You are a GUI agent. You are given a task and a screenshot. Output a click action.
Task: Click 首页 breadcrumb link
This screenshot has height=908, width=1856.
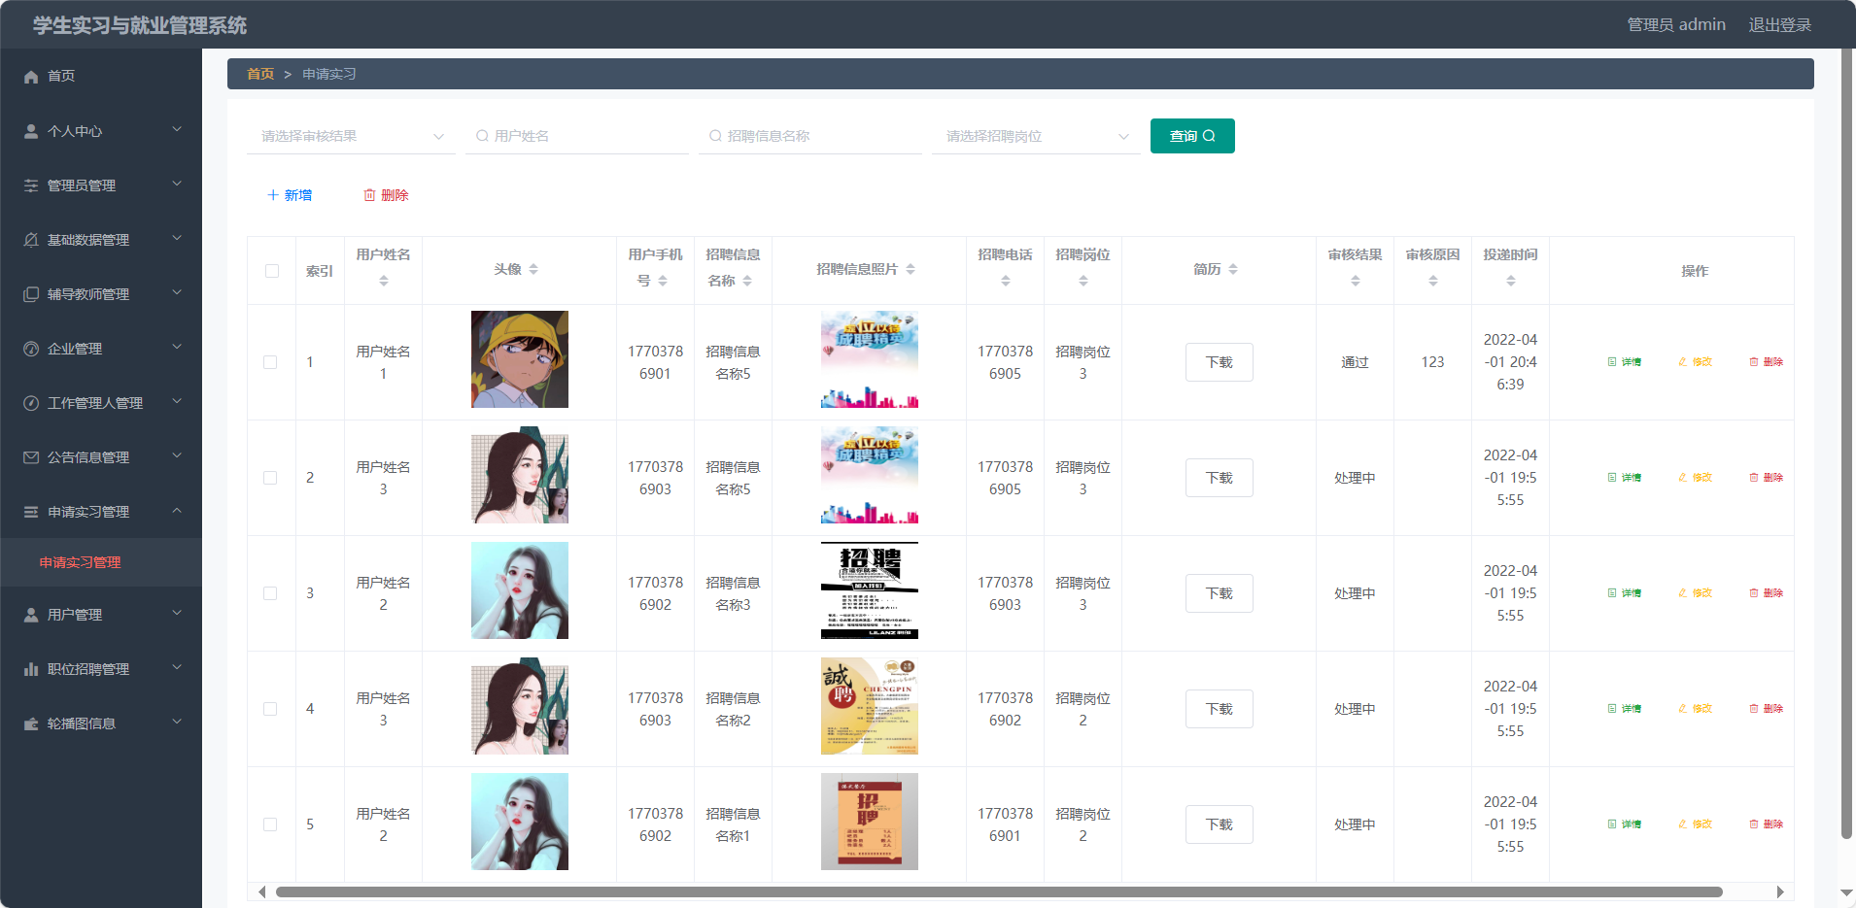click(260, 74)
